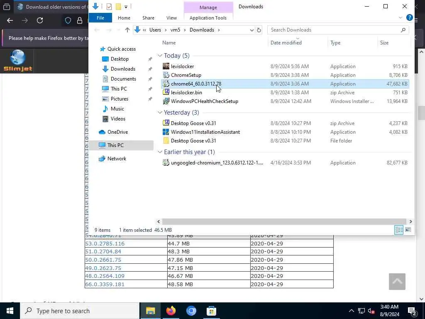Refresh the Downloads folder view

[x=259, y=30]
